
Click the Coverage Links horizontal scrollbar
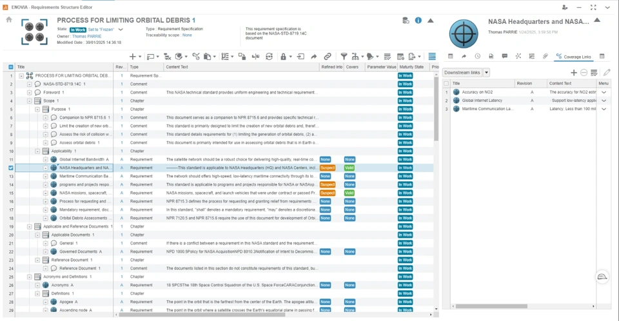491,306
